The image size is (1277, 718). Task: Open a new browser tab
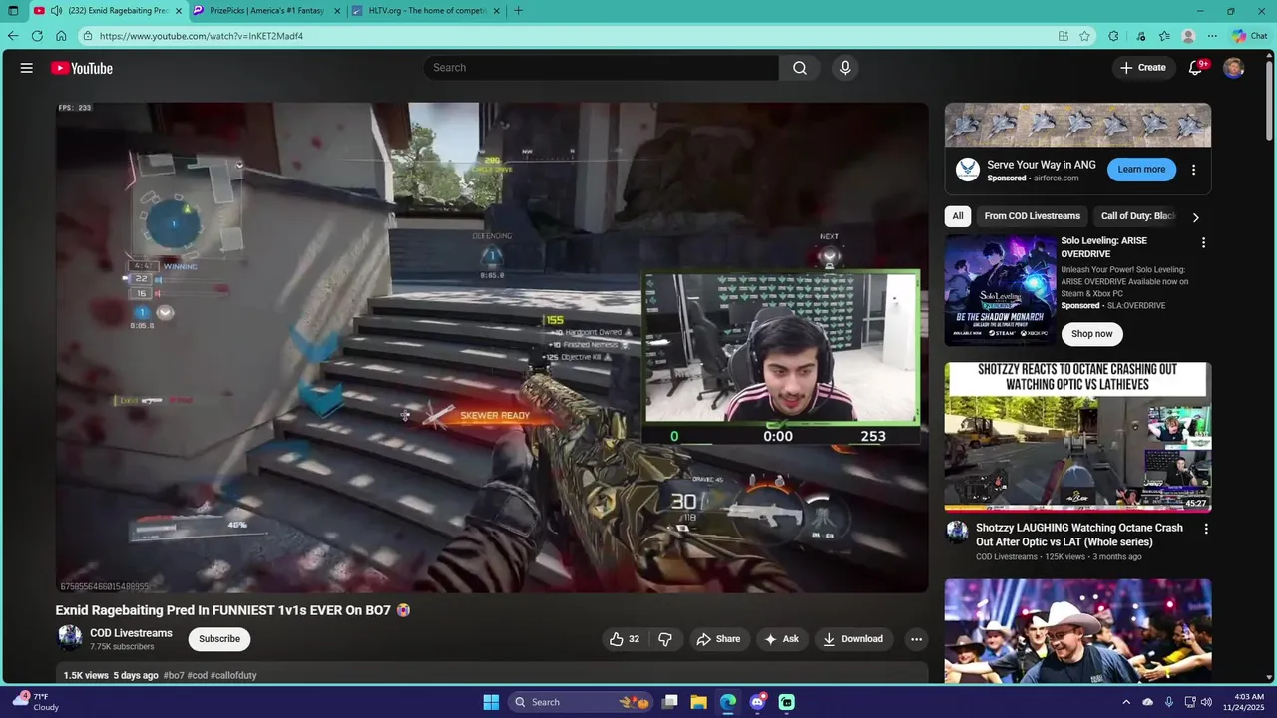pyautogui.click(x=518, y=11)
